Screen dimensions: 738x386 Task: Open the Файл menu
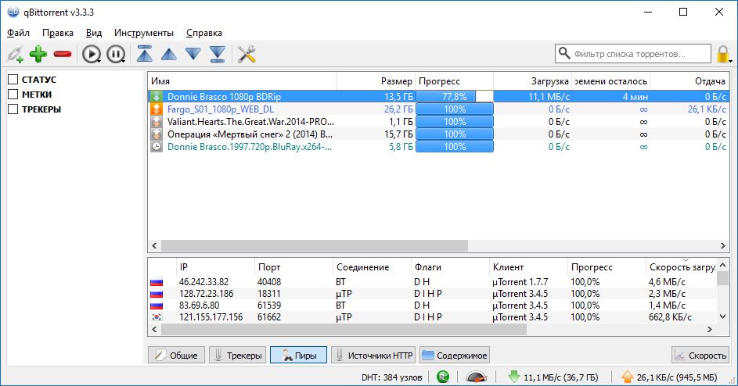(x=18, y=33)
